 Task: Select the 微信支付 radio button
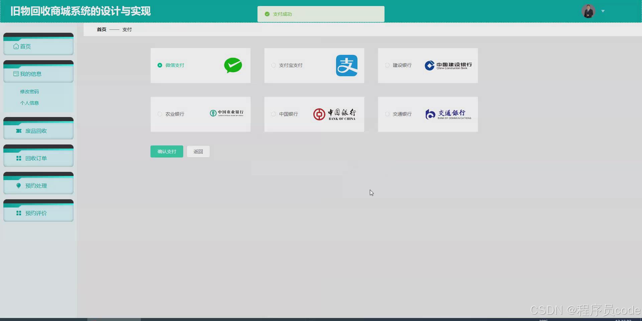pos(160,65)
